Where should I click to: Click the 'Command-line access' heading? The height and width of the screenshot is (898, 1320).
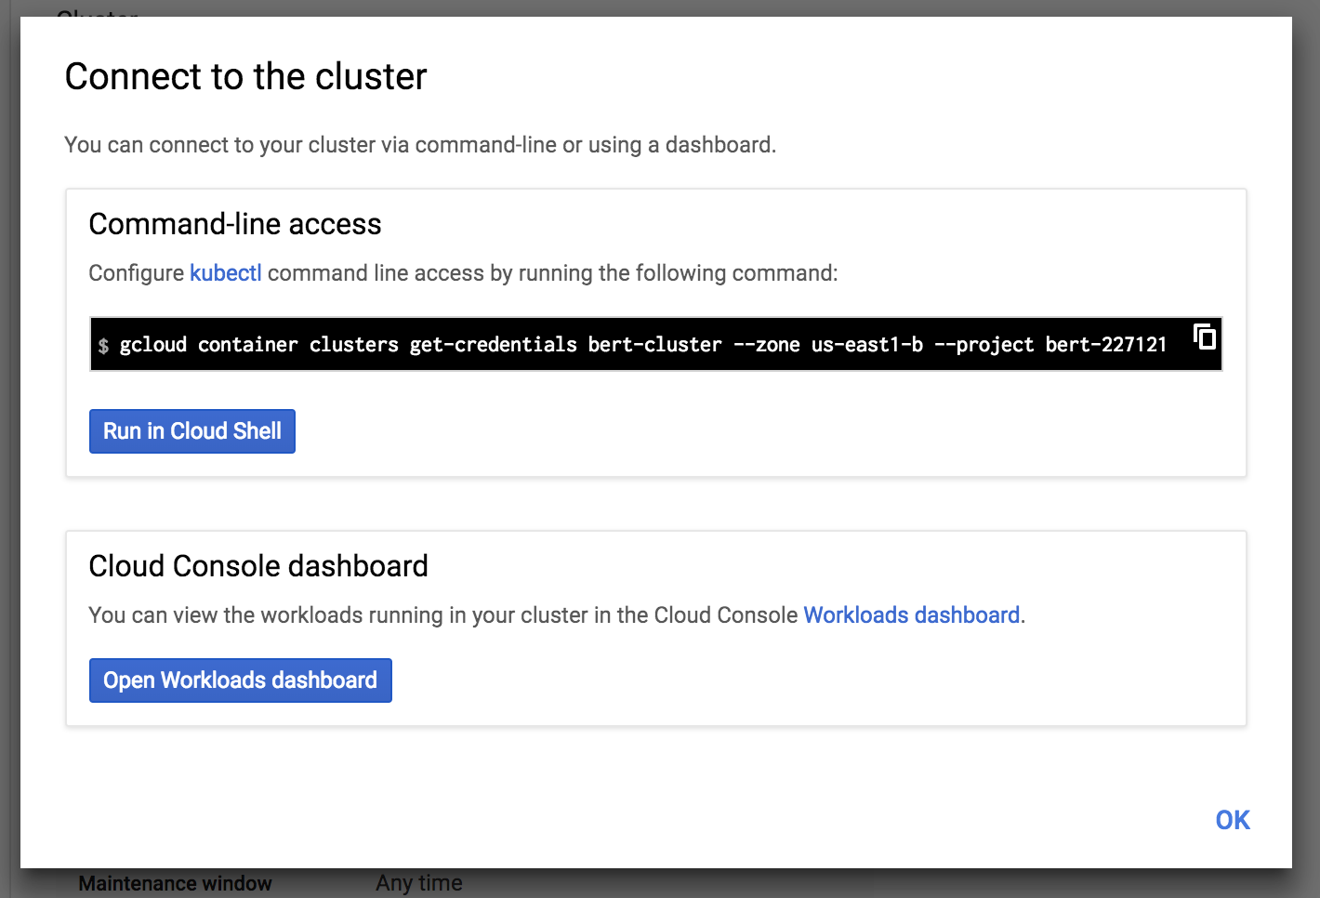[234, 224]
